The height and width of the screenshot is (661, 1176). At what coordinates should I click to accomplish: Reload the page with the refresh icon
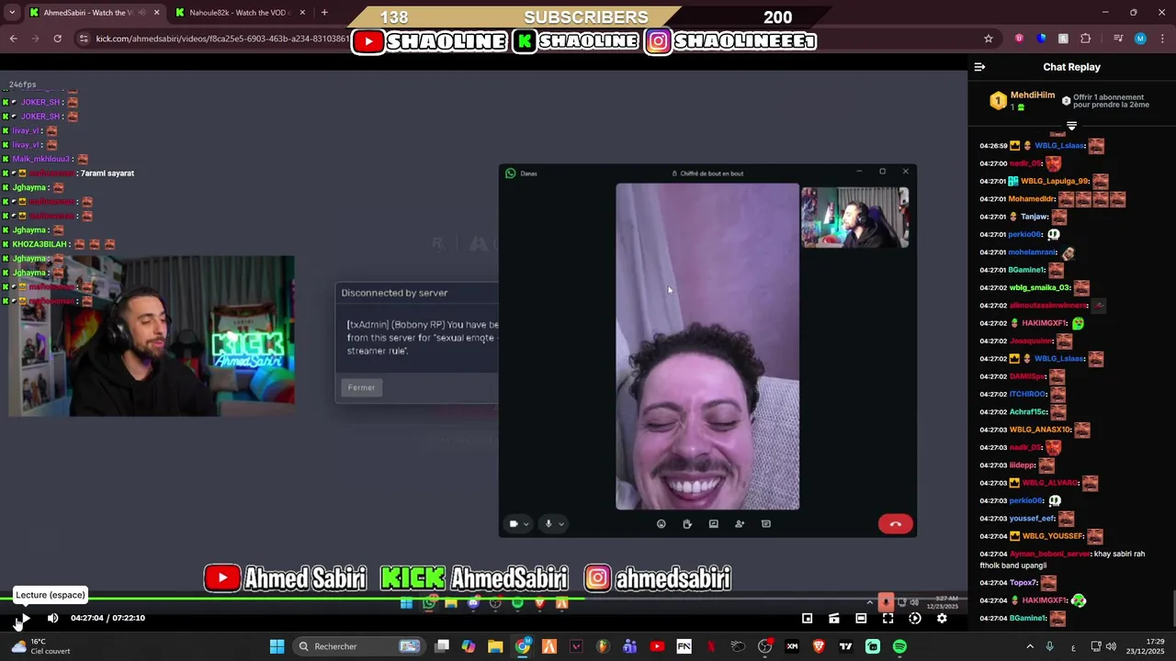tap(57, 39)
